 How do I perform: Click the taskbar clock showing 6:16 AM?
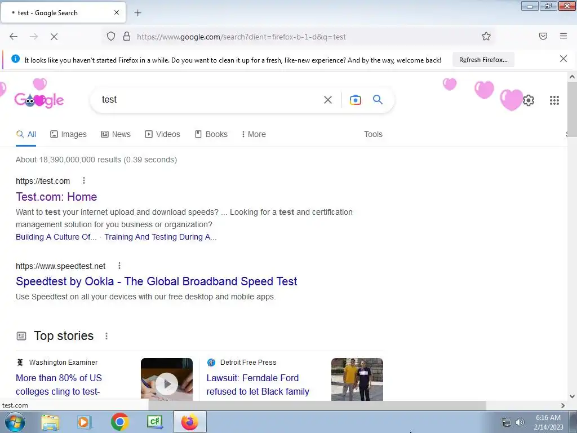click(548, 422)
